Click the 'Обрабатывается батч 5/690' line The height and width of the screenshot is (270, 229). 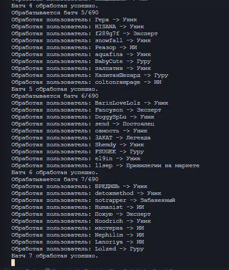click(x=55, y=13)
